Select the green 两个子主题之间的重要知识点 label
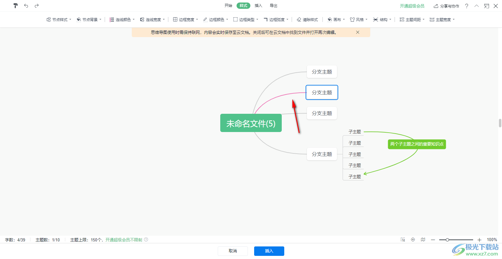Screen dimensions: 502x259 tap(417, 144)
